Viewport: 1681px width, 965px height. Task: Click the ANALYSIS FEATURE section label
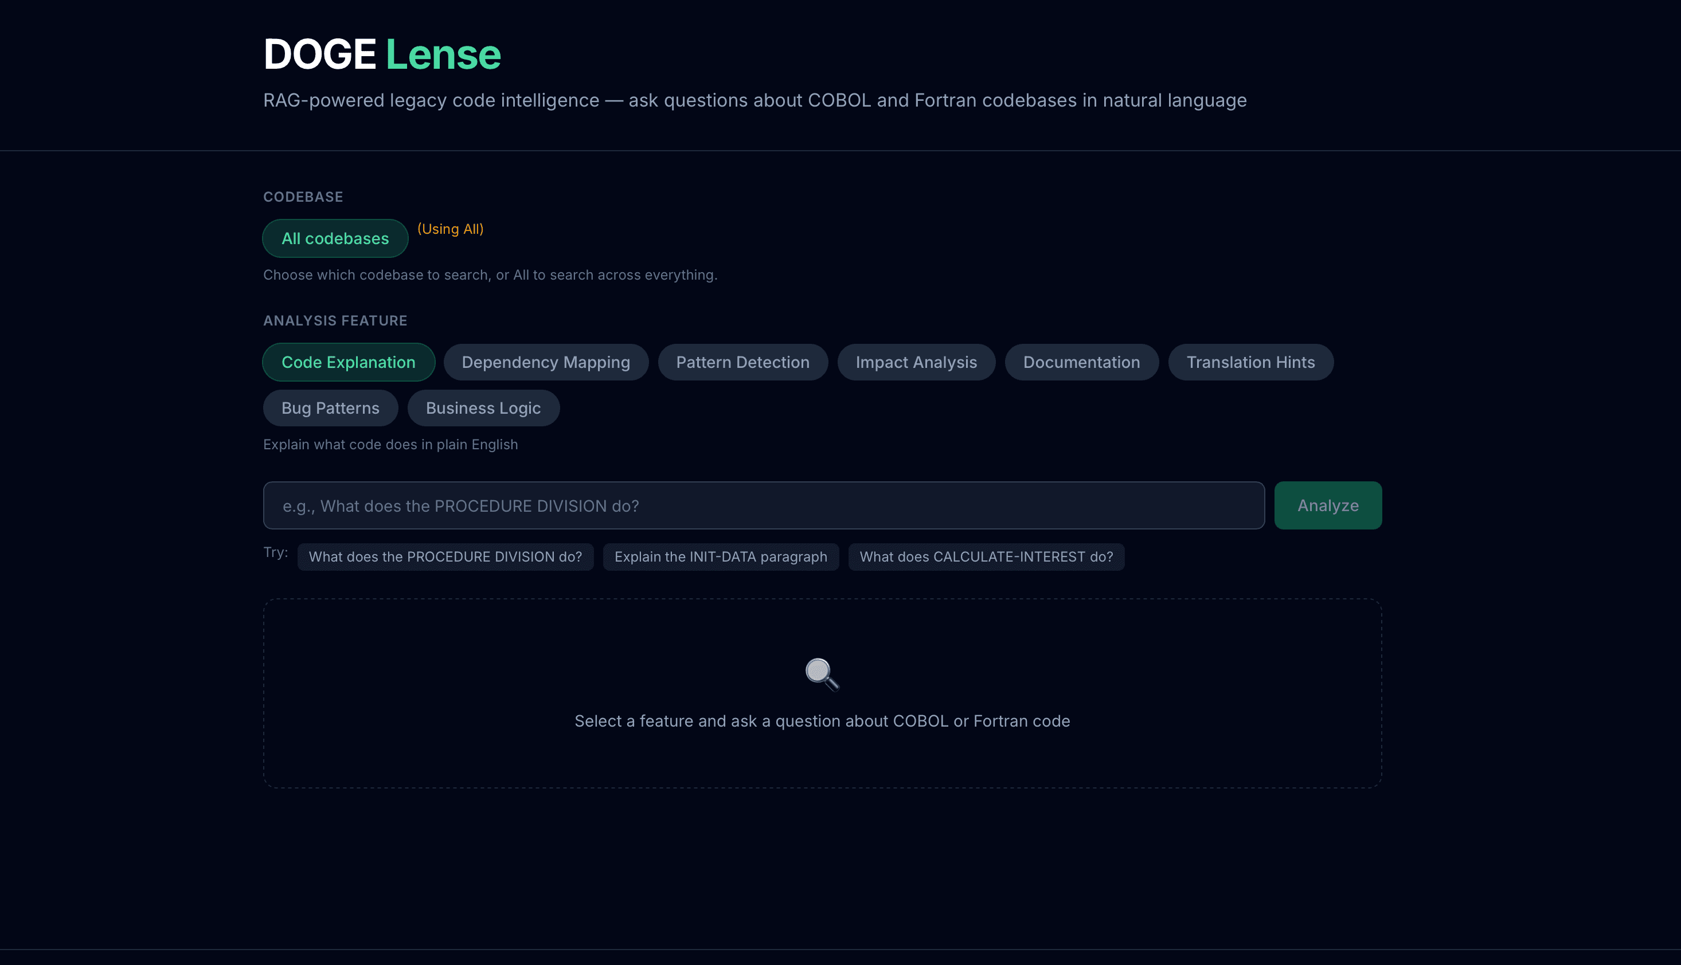[x=334, y=320]
